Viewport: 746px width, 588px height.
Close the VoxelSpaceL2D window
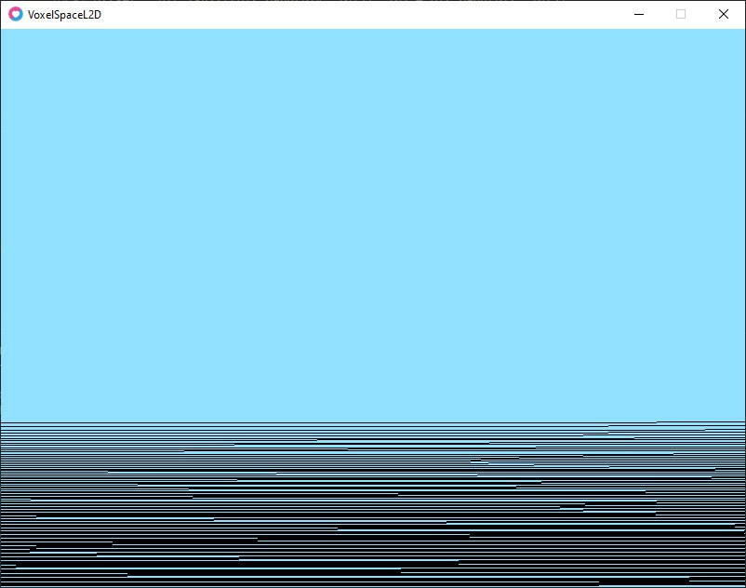[723, 14]
